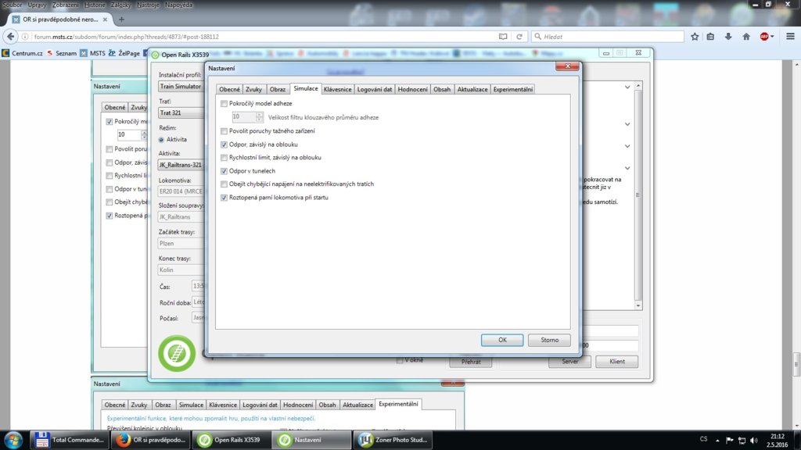Open the 'Experimentální' tab in dialog
801x450 pixels.
(513, 89)
